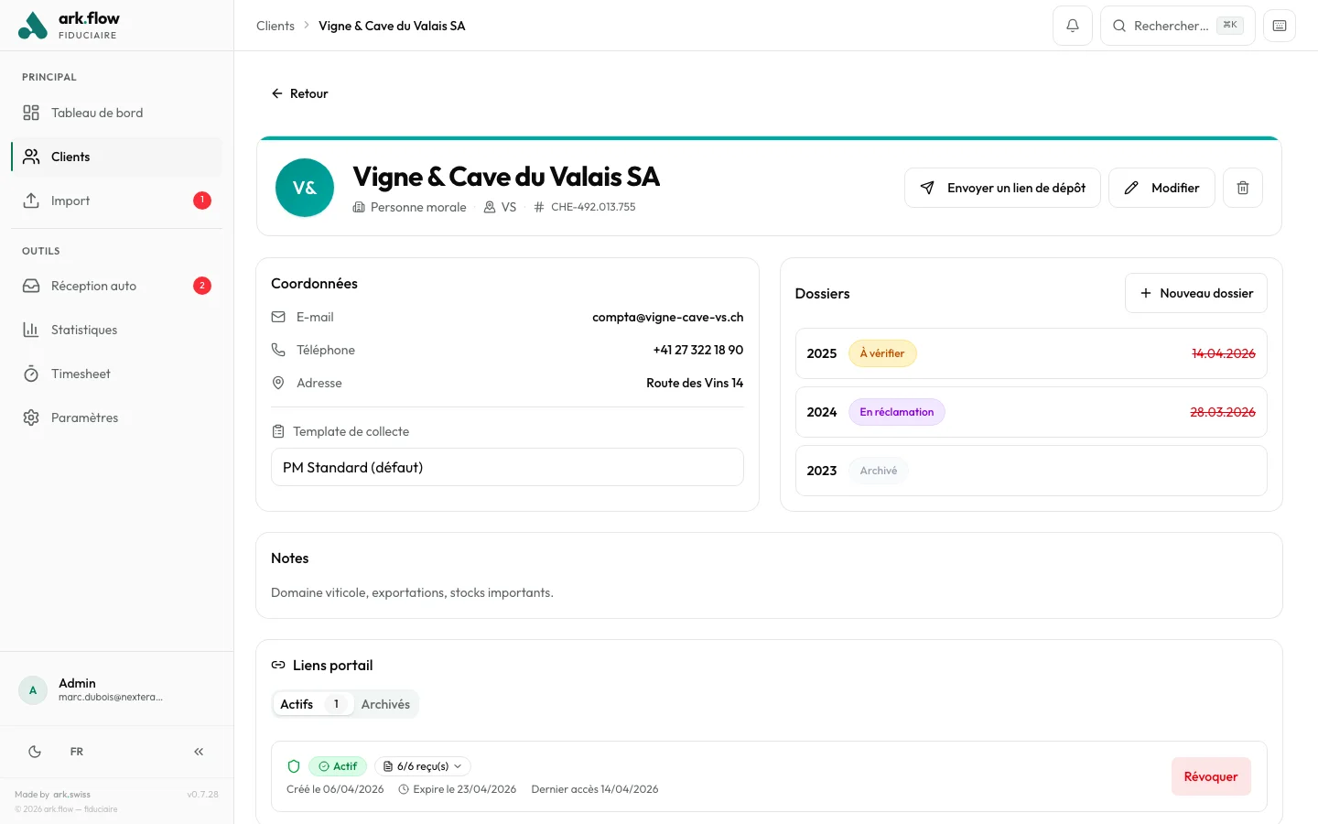Go to Statistiques page

[x=84, y=330]
